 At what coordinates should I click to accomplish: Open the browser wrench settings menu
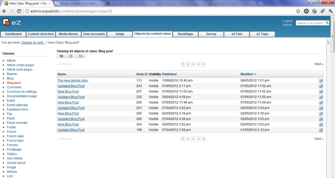[x=330, y=11]
